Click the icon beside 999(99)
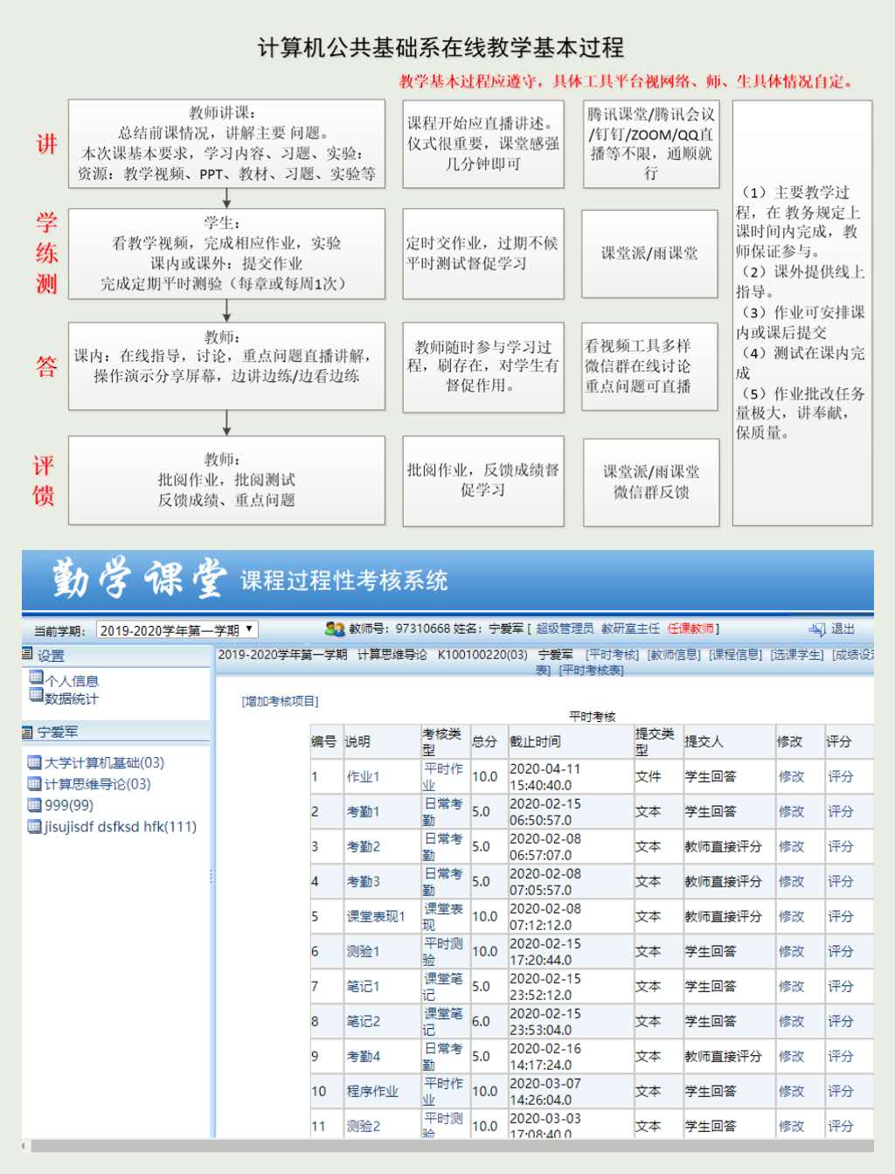 [x=35, y=805]
